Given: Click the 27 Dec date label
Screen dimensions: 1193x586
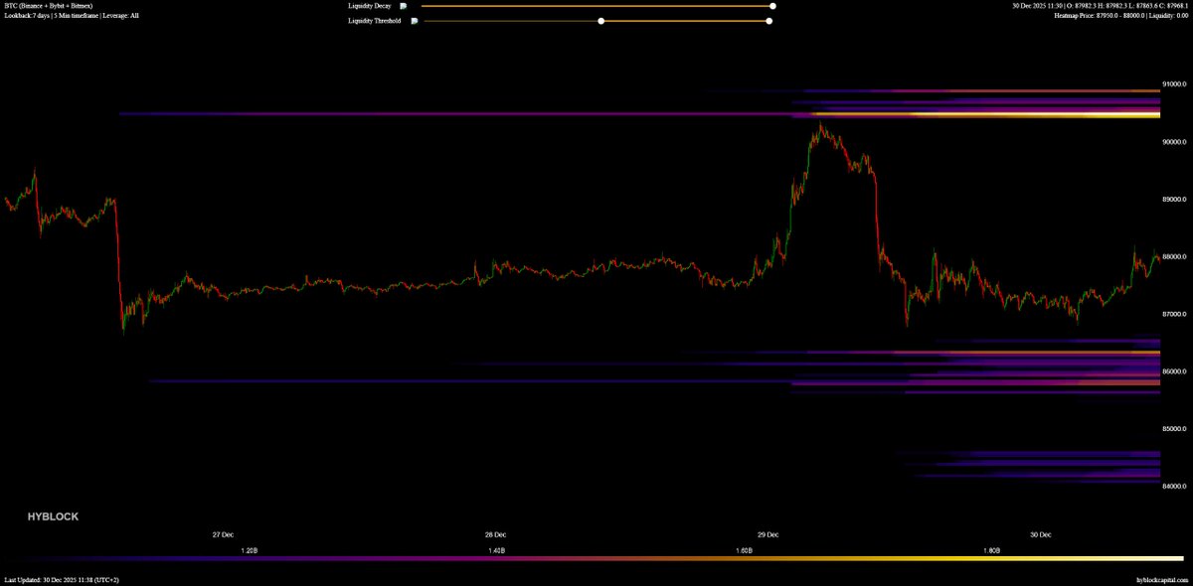Looking at the screenshot, I should [223, 534].
